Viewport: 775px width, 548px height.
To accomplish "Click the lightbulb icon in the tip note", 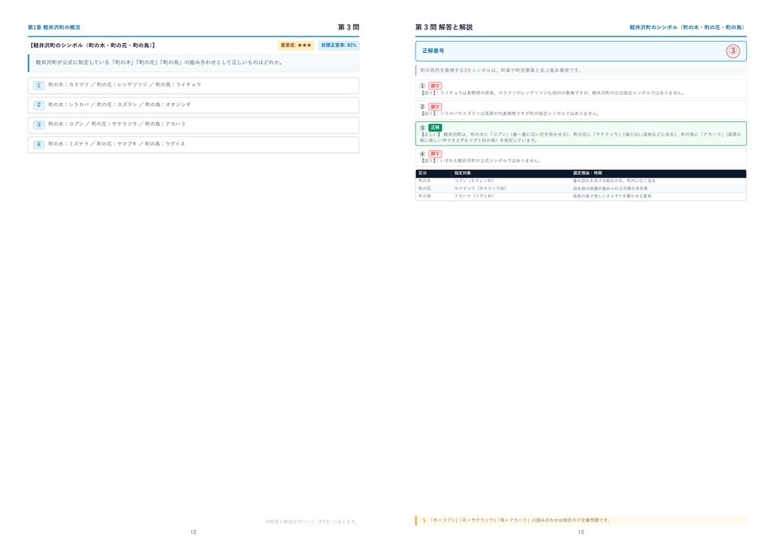I will tap(424, 520).
